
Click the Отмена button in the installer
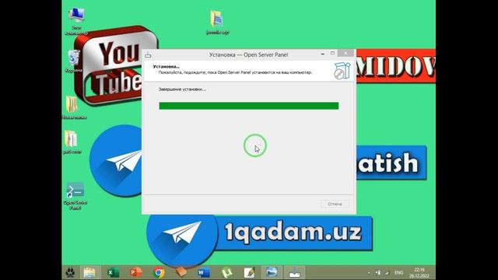point(335,204)
